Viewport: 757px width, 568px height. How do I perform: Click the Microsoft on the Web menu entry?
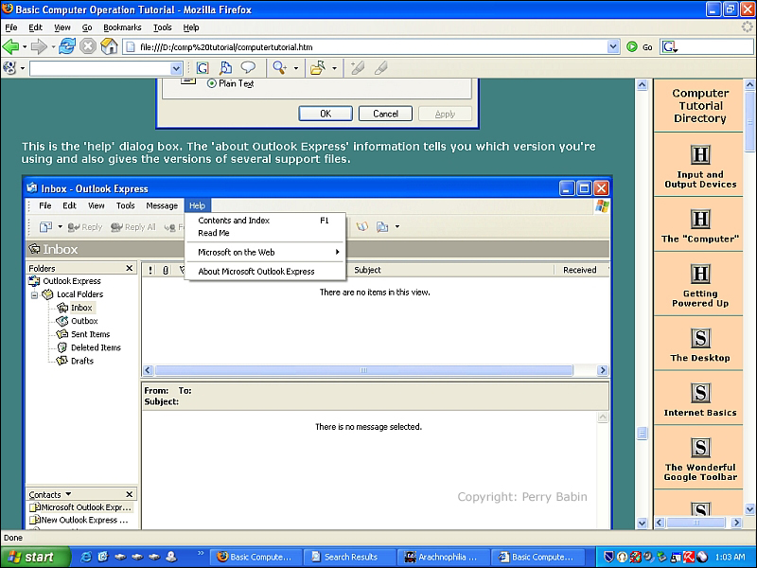click(x=265, y=252)
